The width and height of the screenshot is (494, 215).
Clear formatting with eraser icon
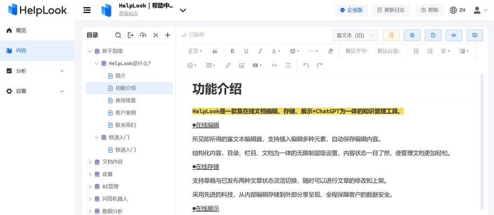330,51
